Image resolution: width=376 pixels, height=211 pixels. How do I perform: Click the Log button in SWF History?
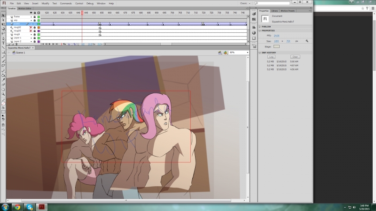click(x=271, y=57)
